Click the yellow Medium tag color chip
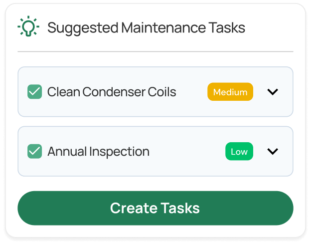Viewport: 311px width, 245px height. click(x=230, y=92)
